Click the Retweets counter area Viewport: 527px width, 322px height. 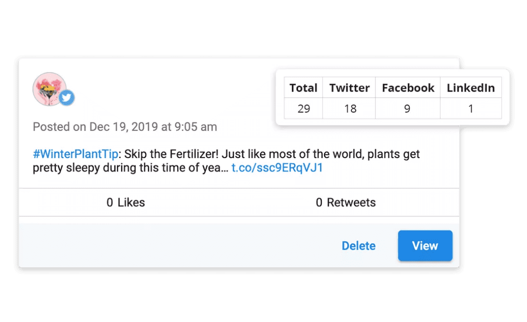[x=346, y=203]
